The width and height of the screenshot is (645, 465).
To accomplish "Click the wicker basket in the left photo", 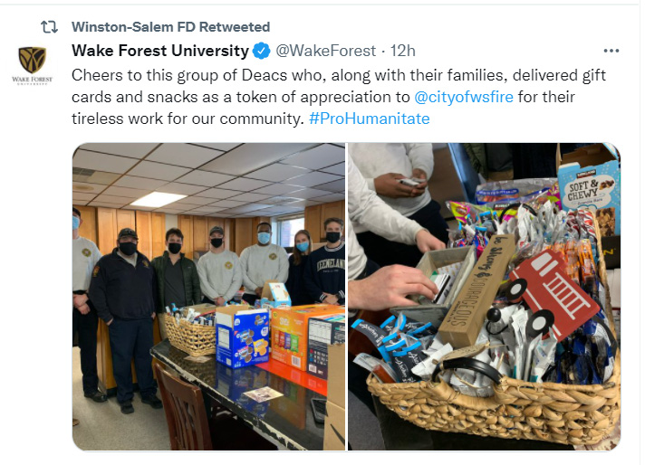I will point(189,331).
